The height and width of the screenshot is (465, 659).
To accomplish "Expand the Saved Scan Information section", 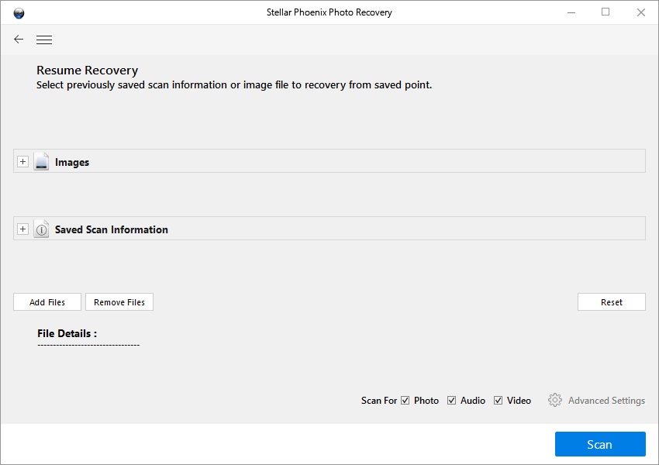I will [22, 228].
